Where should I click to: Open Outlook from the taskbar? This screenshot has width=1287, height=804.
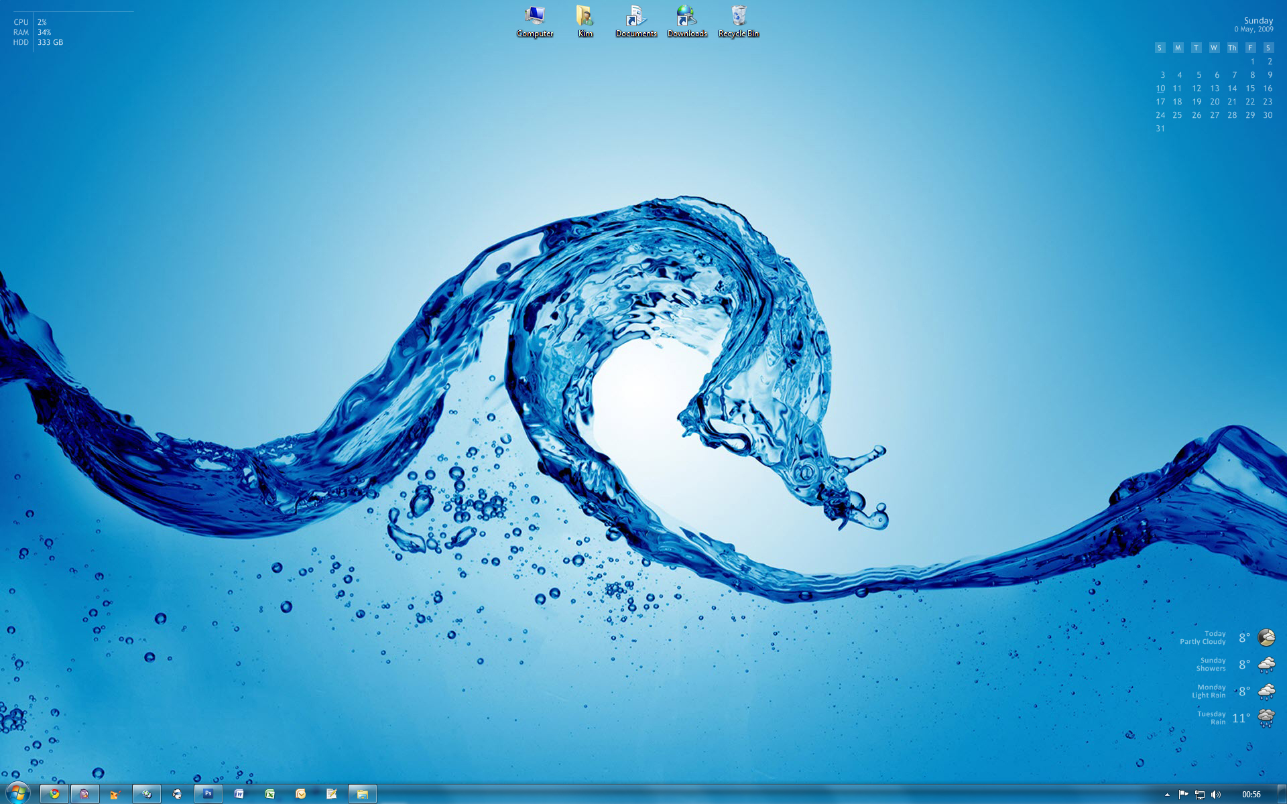point(300,794)
